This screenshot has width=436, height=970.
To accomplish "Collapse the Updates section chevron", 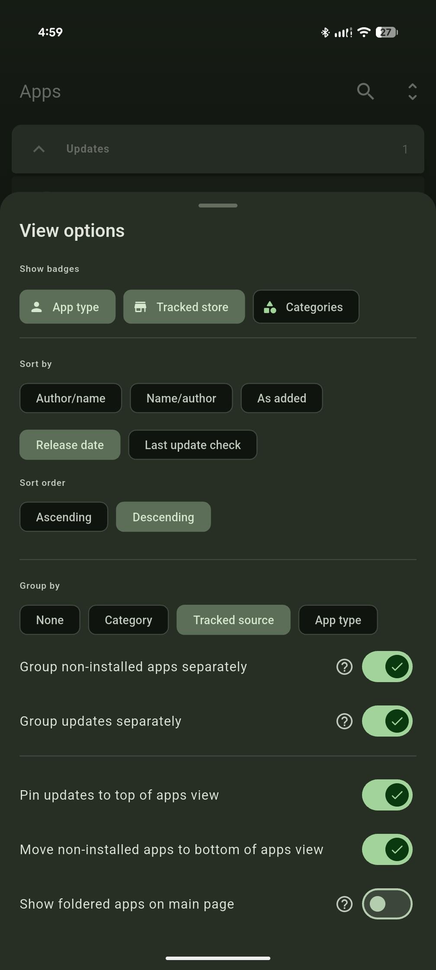I will (x=39, y=149).
